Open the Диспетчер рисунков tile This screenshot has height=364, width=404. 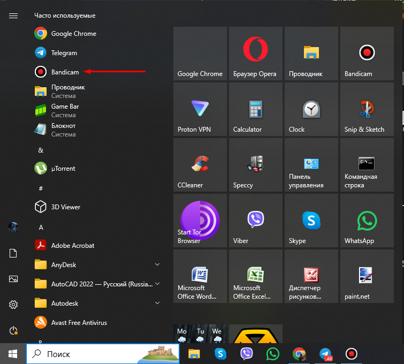[x=311, y=276]
